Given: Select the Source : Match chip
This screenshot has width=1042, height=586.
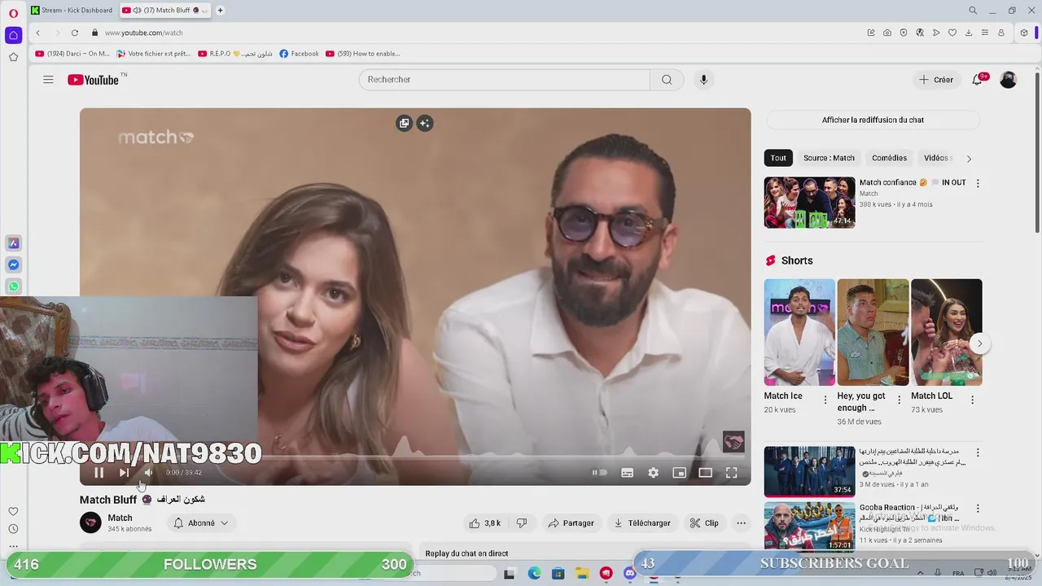Looking at the screenshot, I should (x=829, y=158).
